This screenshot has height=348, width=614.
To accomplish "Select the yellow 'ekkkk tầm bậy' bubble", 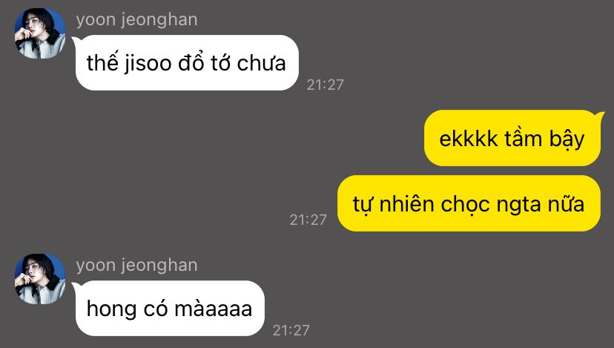I will 513,138.
